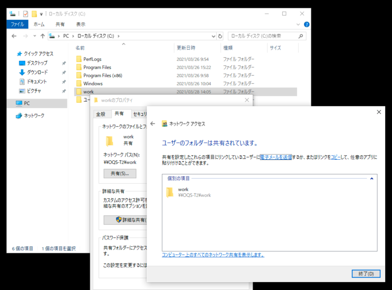Click the back arrow in Network Access dialog
Viewport: 392px width, 290px height.
click(x=153, y=124)
